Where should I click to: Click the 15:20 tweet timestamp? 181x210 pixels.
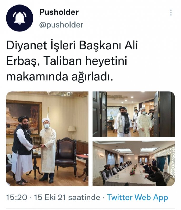17,198
